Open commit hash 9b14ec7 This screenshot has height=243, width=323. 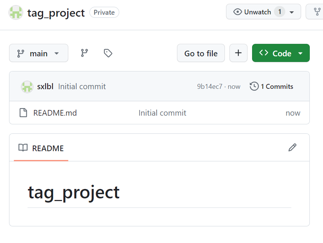coord(209,87)
